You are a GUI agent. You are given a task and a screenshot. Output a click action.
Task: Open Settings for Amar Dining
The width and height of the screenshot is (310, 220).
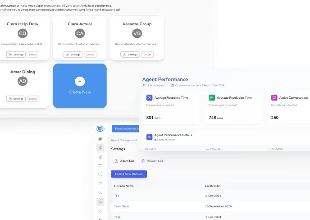pyautogui.click(x=16, y=99)
